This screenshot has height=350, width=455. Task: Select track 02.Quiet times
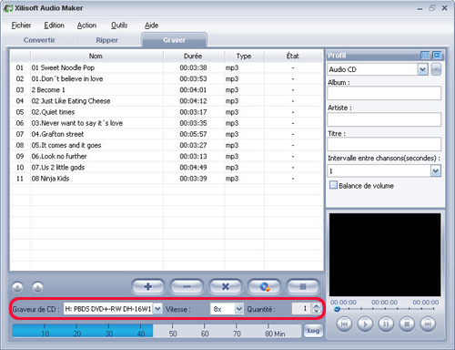(167, 112)
